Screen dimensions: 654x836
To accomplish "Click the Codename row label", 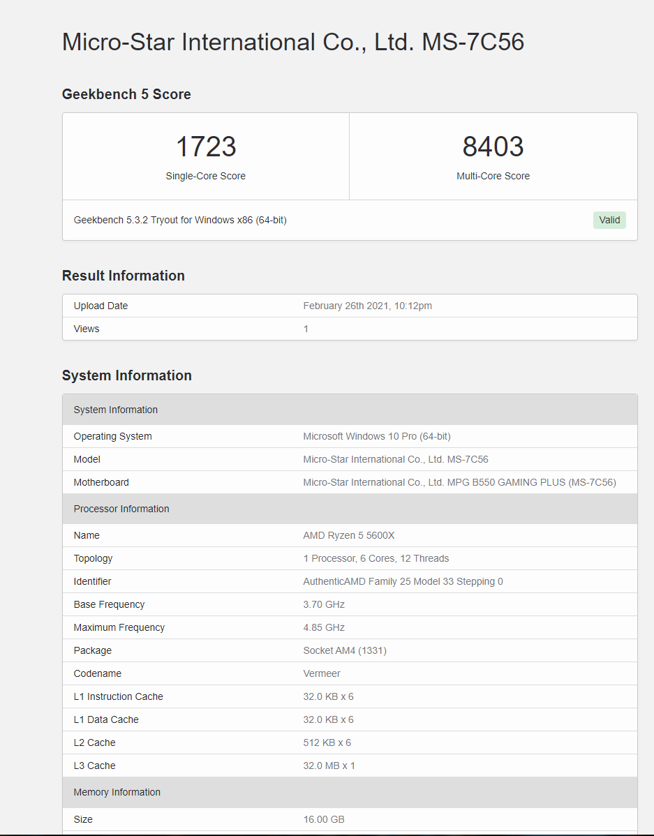I will [x=97, y=673].
